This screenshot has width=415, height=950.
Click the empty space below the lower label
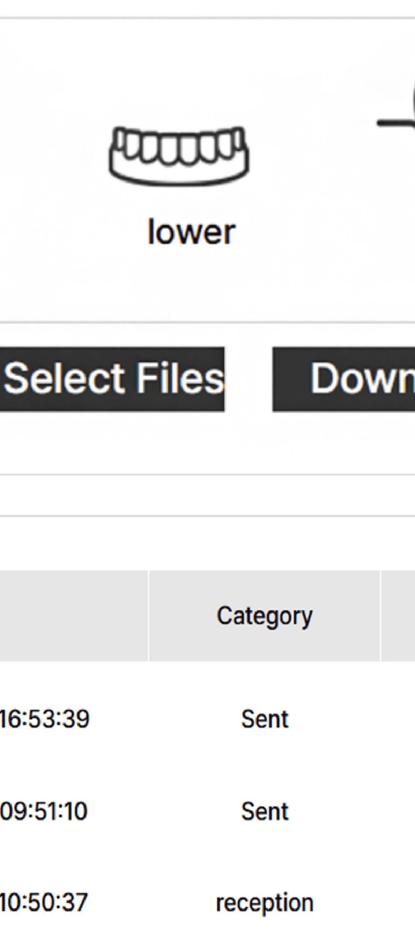[x=191, y=285]
